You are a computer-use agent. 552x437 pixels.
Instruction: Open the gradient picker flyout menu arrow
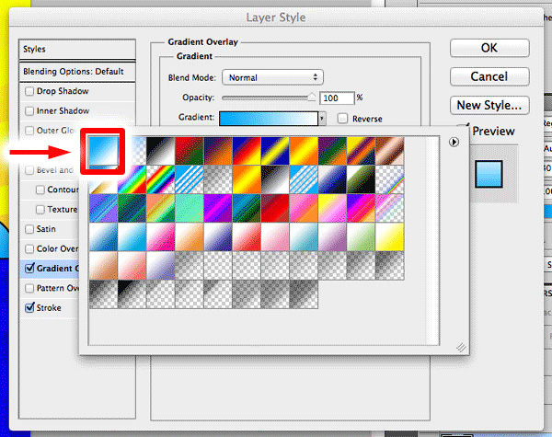(454, 143)
